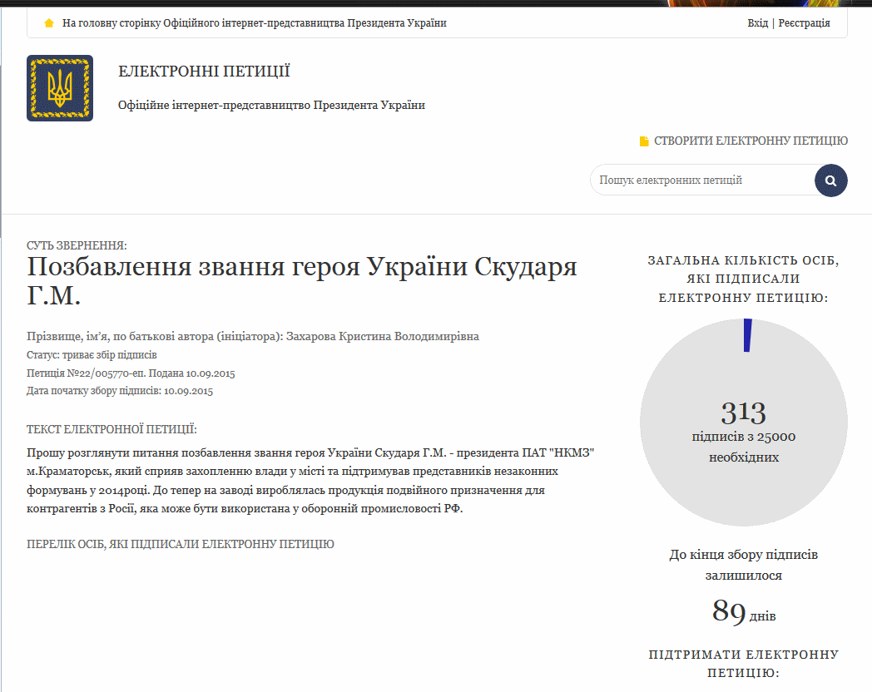This screenshot has height=692, width=872.
Task: Click the yellow document icon beside create petition
Action: [643, 141]
